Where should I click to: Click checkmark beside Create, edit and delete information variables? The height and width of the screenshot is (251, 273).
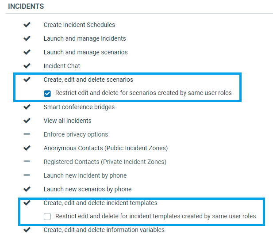[27, 230]
